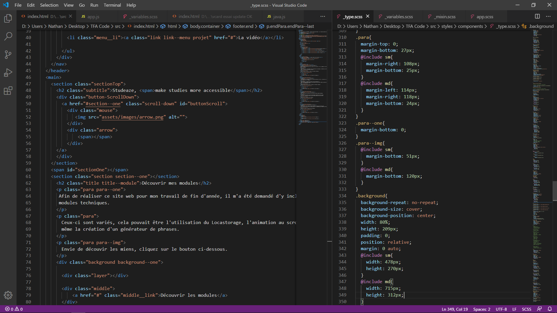Open the Selection menu
This screenshot has height=313, width=557.
(49, 5)
